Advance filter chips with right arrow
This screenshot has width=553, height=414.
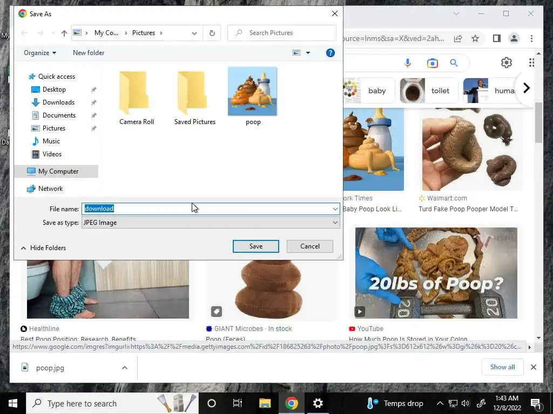(526, 88)
